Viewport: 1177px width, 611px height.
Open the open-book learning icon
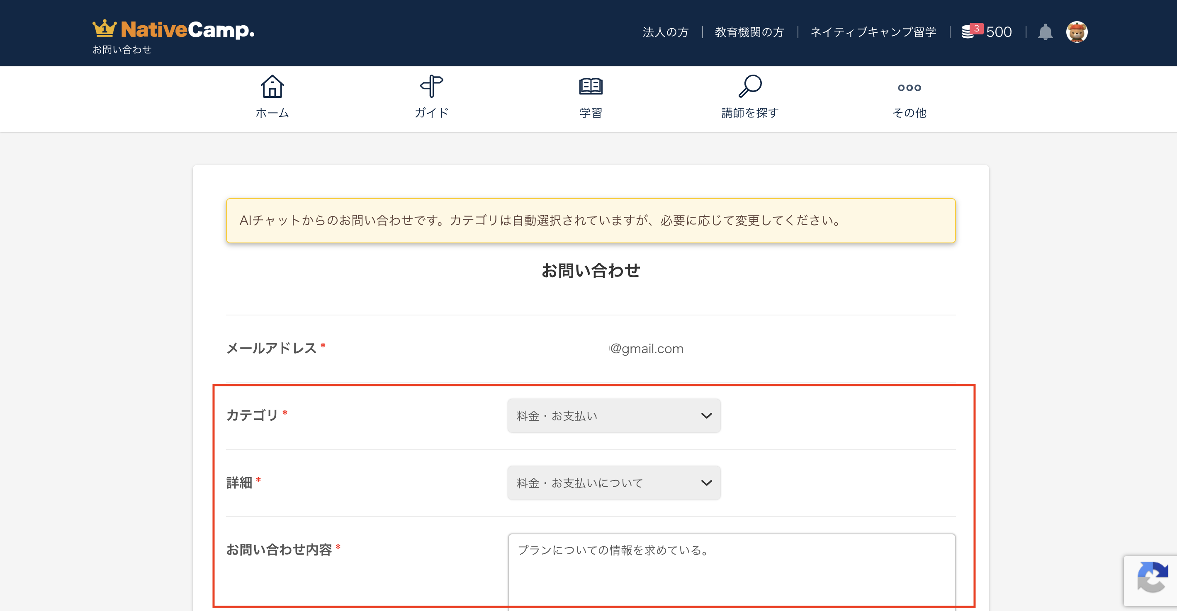pos(590,86)
